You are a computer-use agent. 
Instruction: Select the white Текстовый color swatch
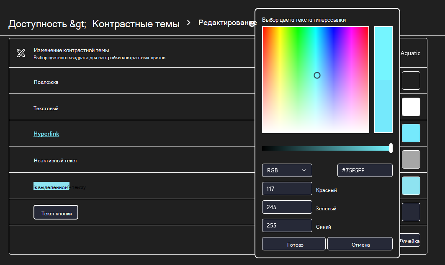(x=411, y=107)
